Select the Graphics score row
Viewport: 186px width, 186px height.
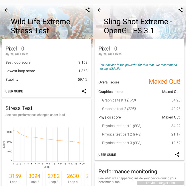click(139, 92)
